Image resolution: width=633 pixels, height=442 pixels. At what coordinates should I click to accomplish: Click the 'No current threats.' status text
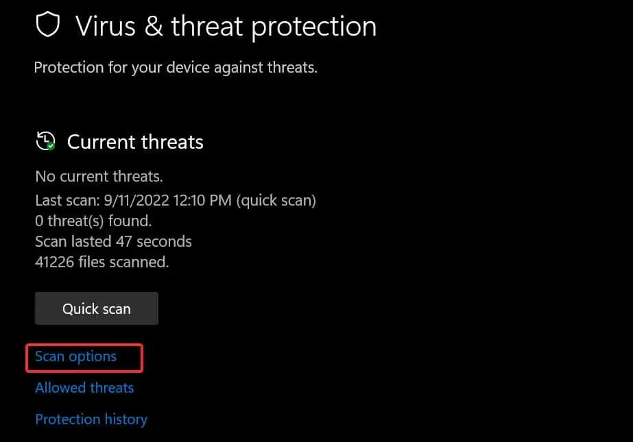99,177
